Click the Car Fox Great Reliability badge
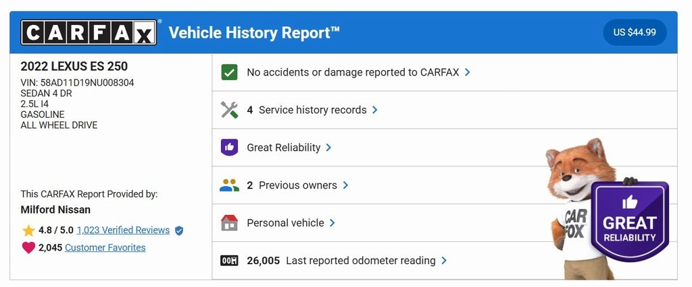 629,222
